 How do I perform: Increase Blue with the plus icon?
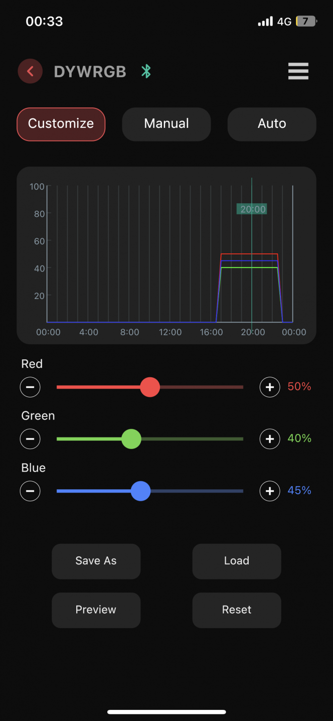270,491
